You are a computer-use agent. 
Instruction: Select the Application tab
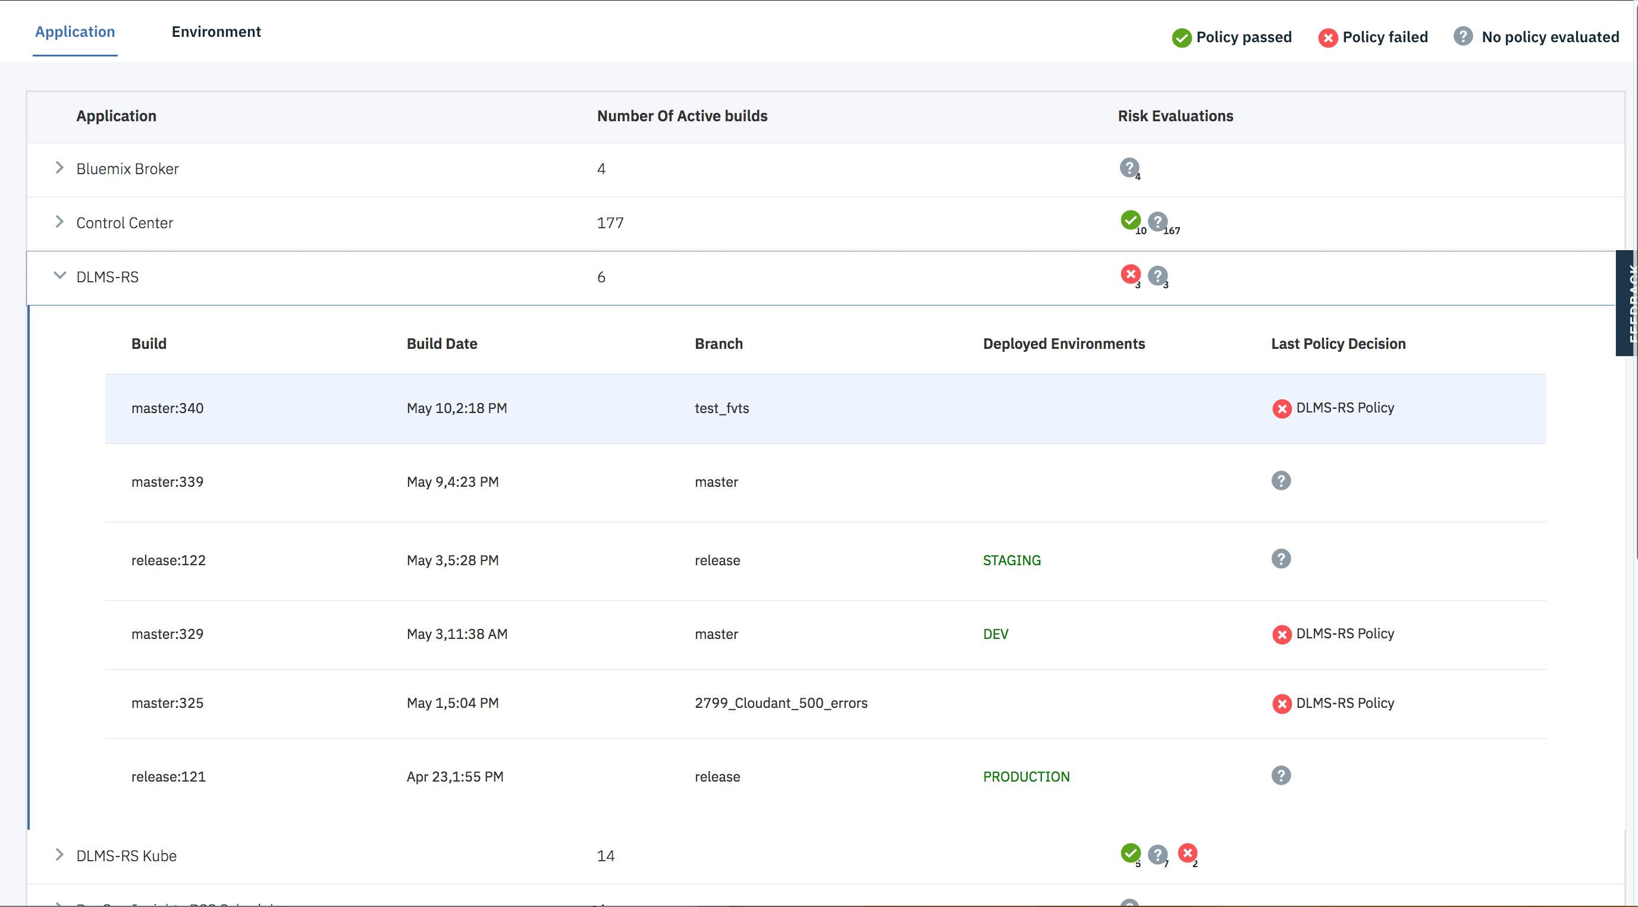pyautogui.click(x=75, y=32)
